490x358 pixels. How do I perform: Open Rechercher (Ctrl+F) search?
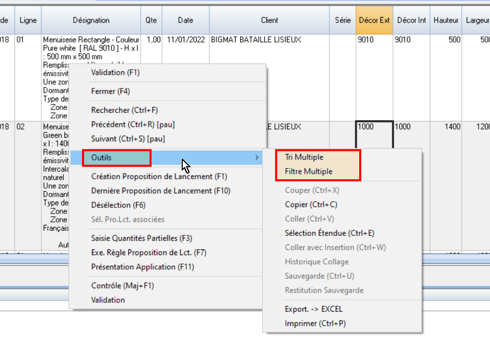124,110
